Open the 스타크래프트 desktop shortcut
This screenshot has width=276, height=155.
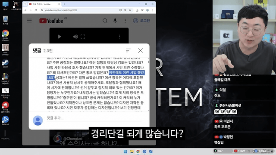(x=16, y=6)
